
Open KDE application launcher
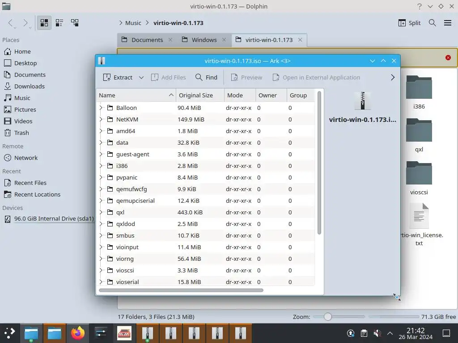coord(10,333)
